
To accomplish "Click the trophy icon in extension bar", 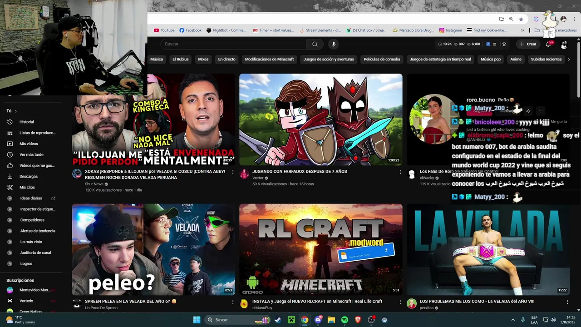I will pyautogui.click(x=504, y=44).
